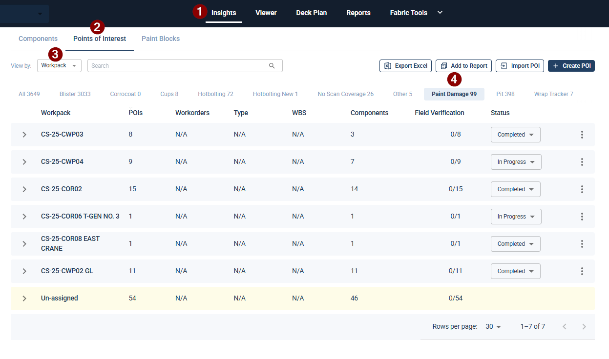
Task: Open Rows per page dropdown
Action: [493, 327]
